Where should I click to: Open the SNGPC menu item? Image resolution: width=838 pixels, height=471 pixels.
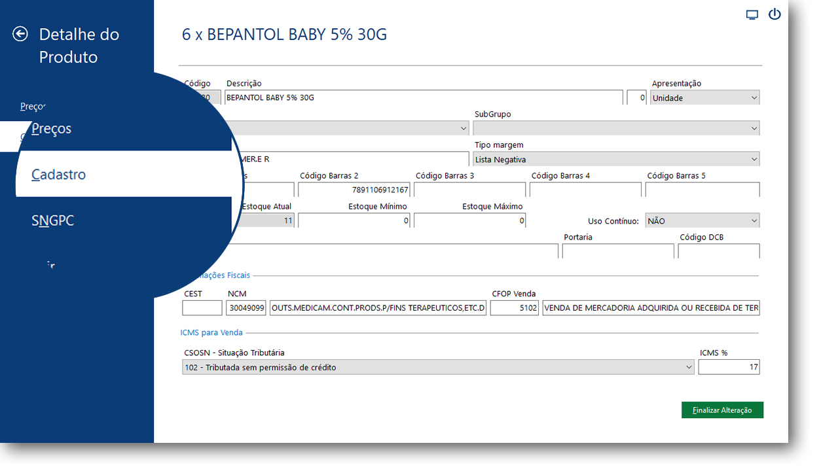53,220
